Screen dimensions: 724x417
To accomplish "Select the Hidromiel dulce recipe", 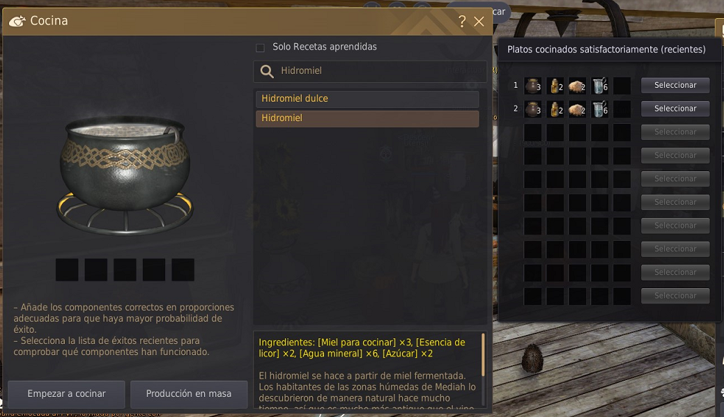I will pyautogui.click(x=367, y=99).
